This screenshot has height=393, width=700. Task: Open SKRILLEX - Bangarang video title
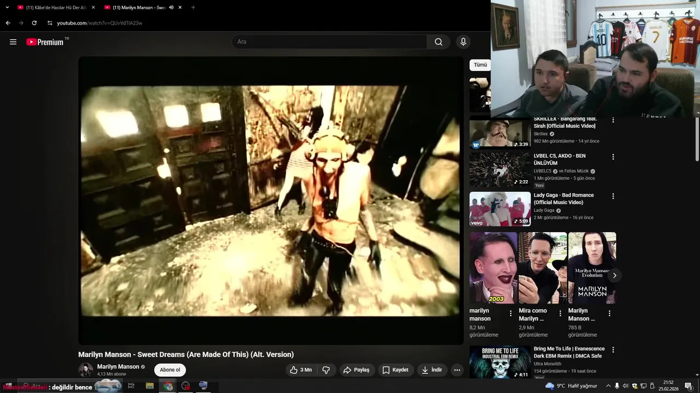(x=565, y=122)
